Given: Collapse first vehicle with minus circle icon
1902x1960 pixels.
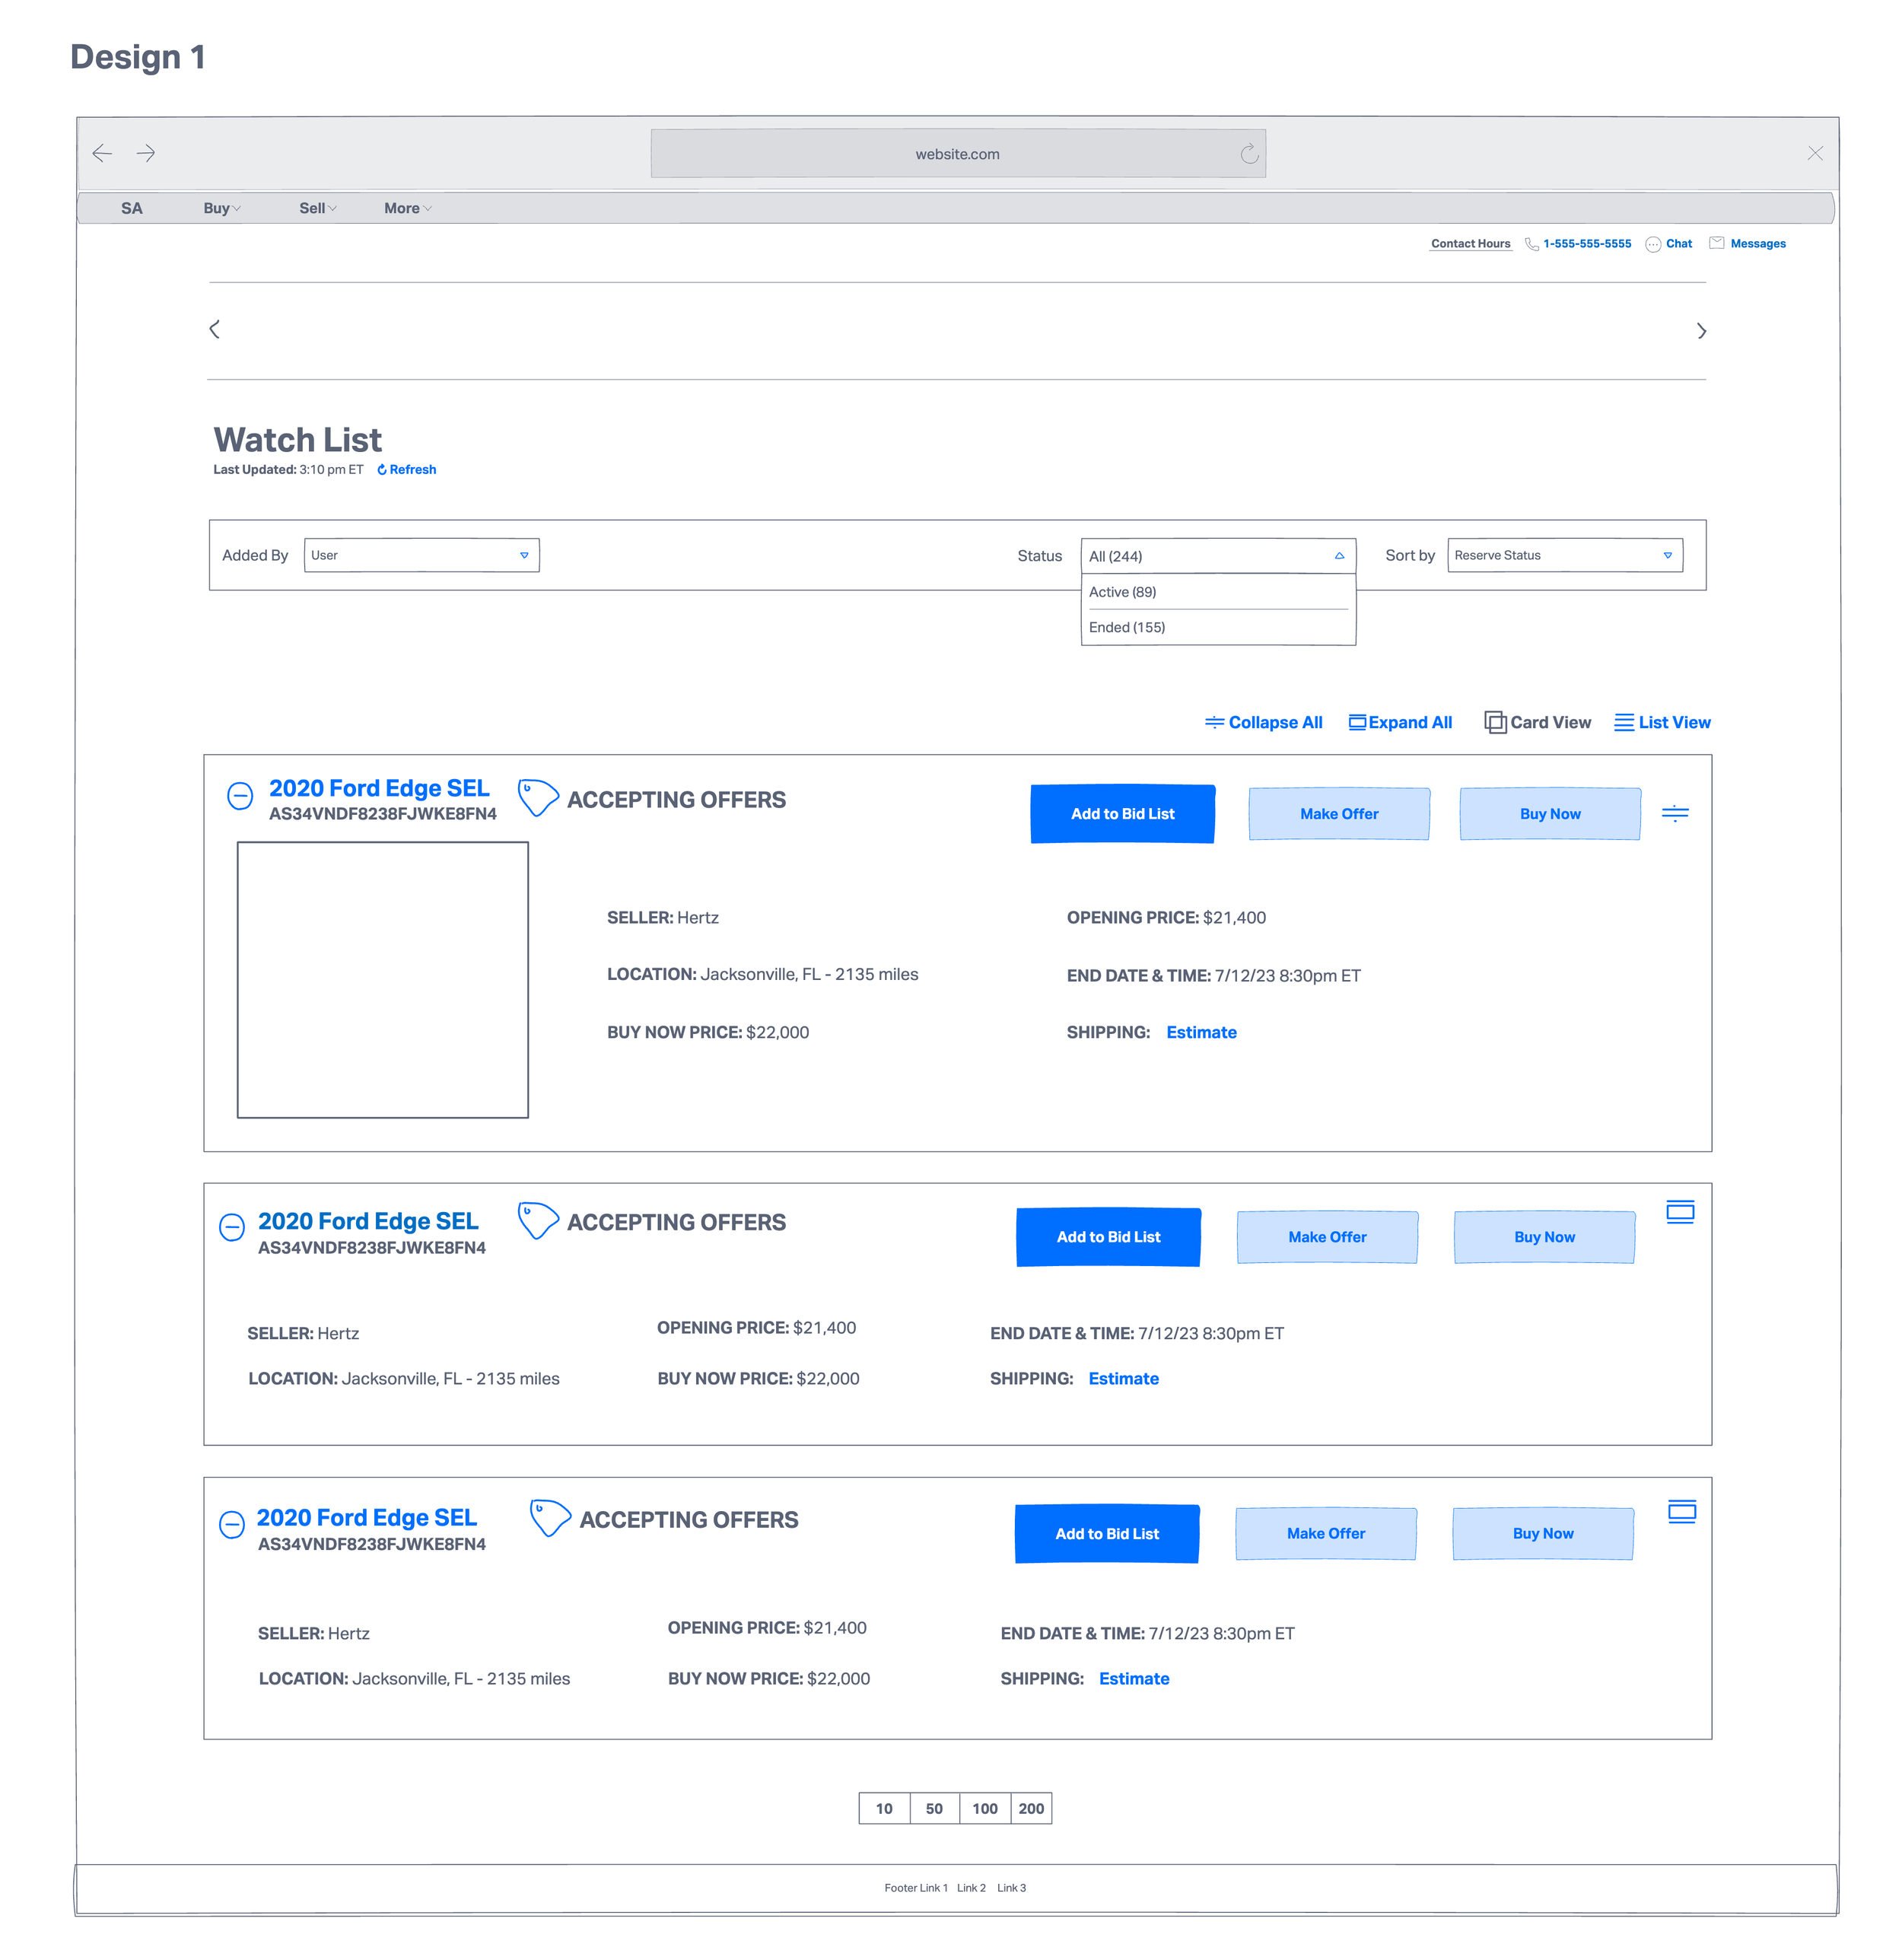Looking at the screenshot, I should click(240, 796).
